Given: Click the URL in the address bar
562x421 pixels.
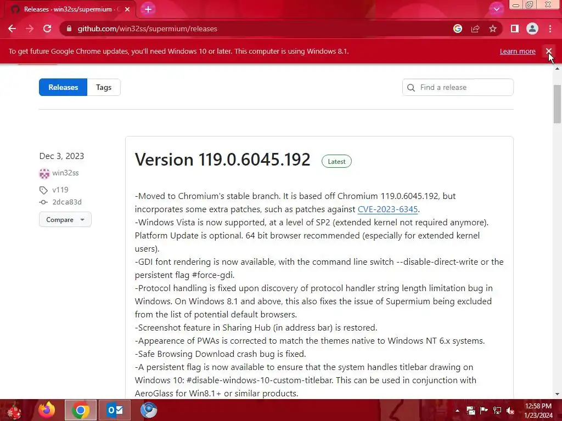Looking at the screenshot, I should pos(147,29).
